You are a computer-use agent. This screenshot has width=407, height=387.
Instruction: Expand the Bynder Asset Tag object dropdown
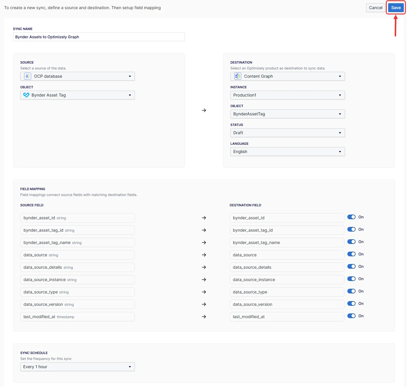78,95
